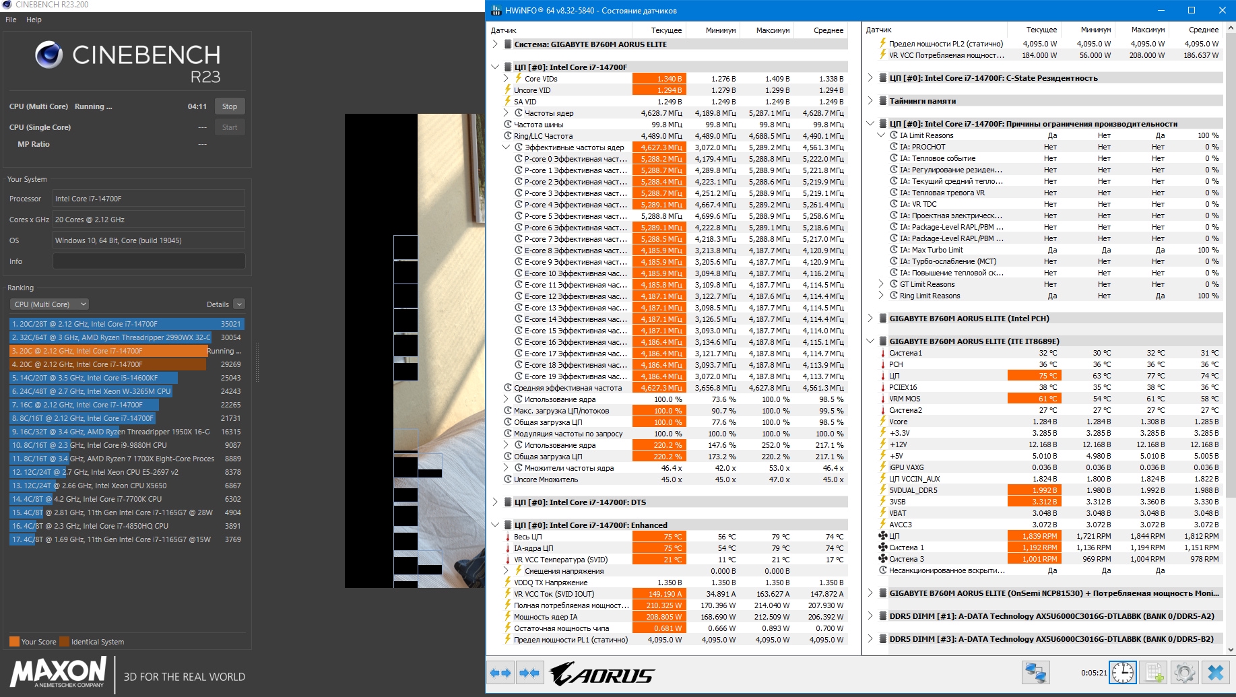
Task: Open the File menu in Cinebench
Action: (x=11, y=20)
